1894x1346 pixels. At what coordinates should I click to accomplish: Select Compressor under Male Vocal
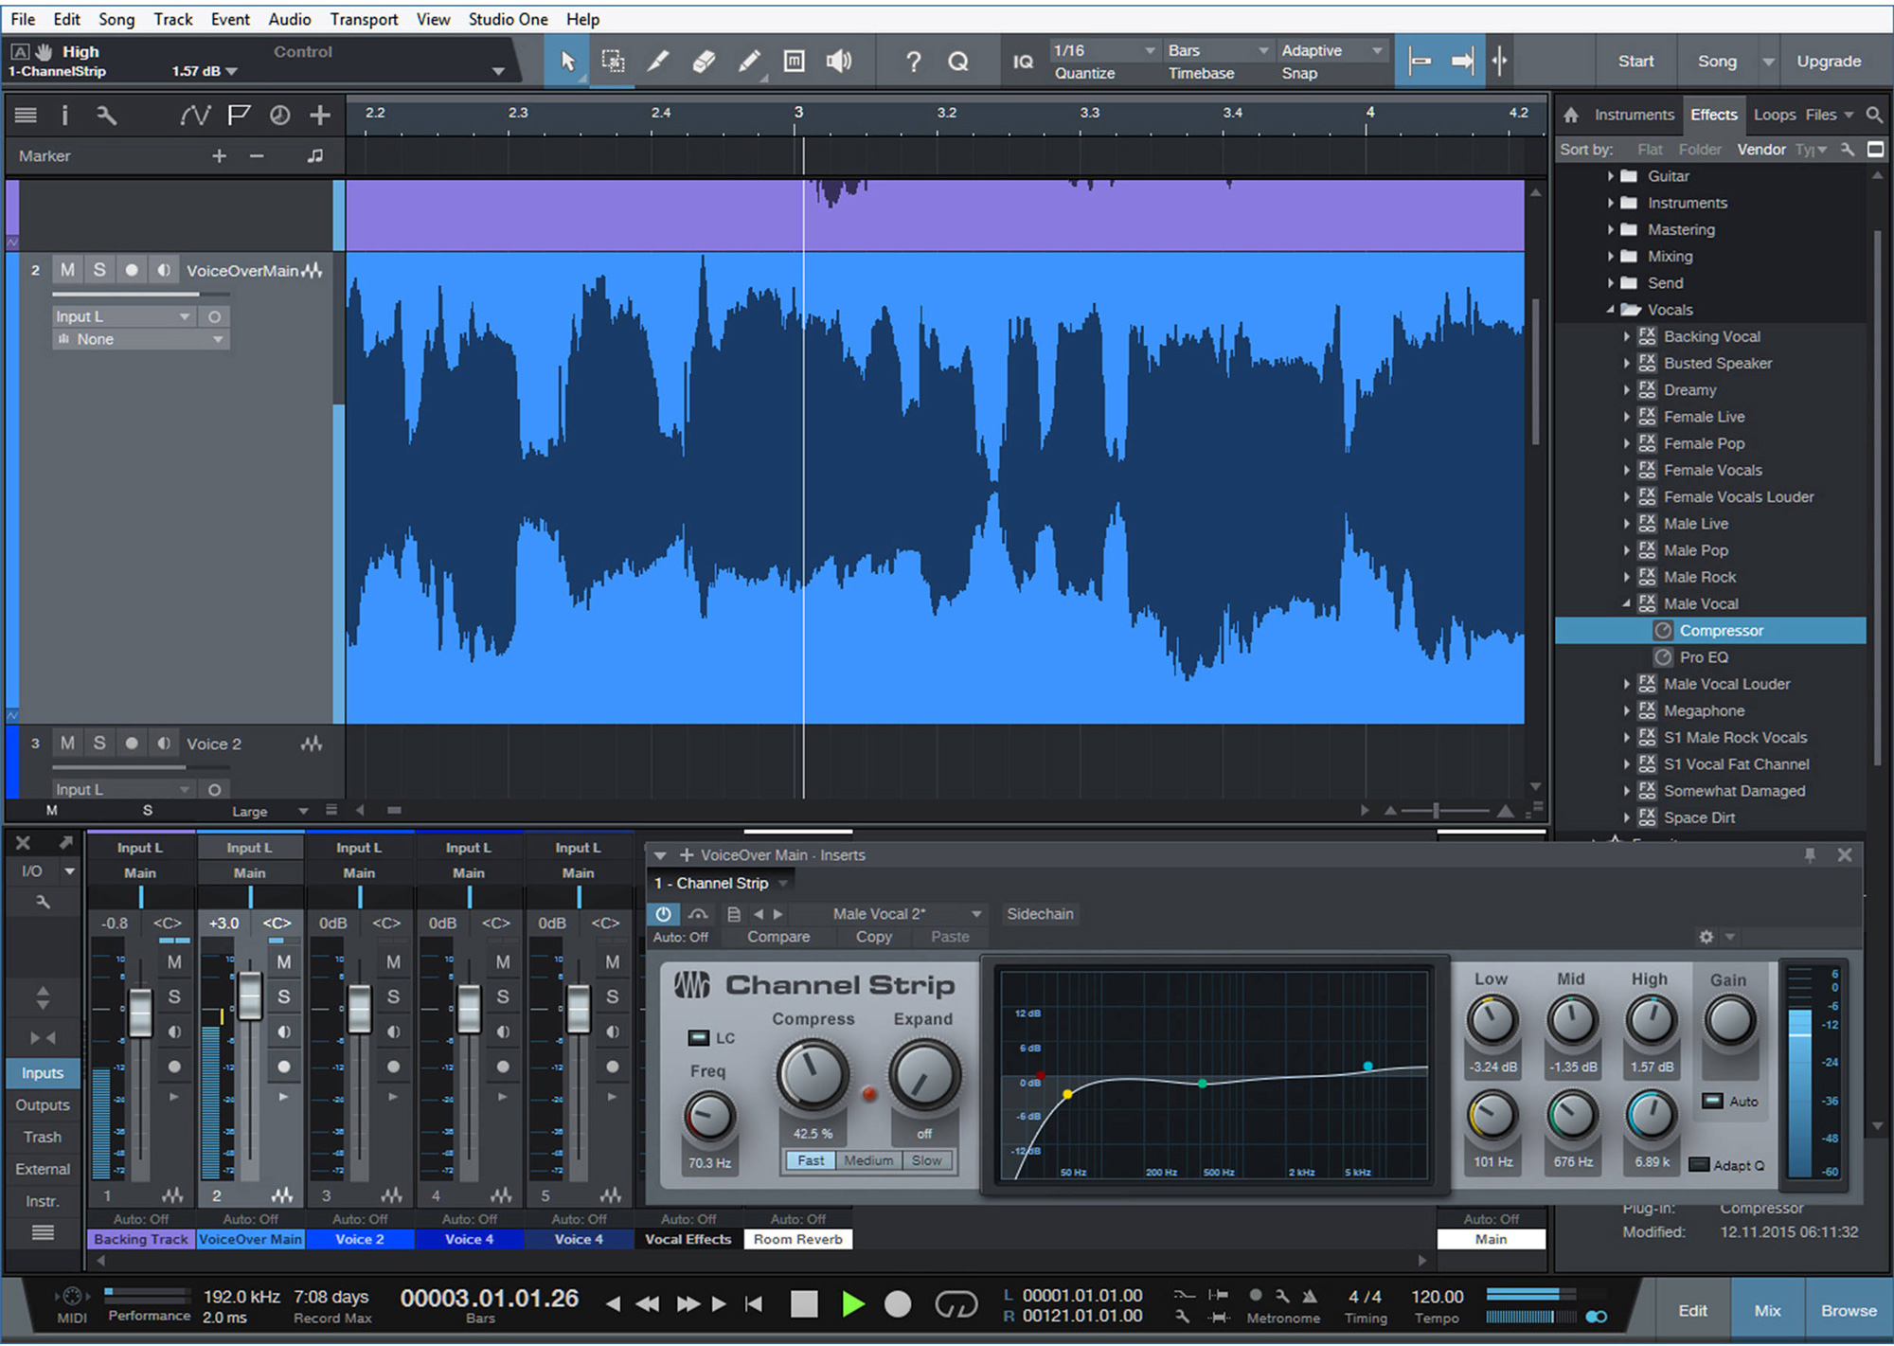[1710, 631]
